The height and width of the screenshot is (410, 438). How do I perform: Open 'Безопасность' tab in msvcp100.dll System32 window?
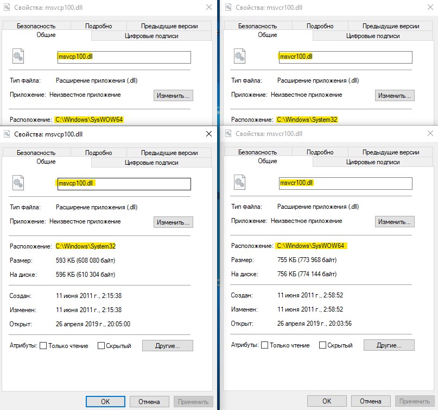36,152
